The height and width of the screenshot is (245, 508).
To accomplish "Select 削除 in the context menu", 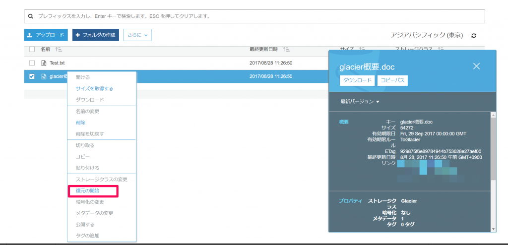I will [80, 123].
